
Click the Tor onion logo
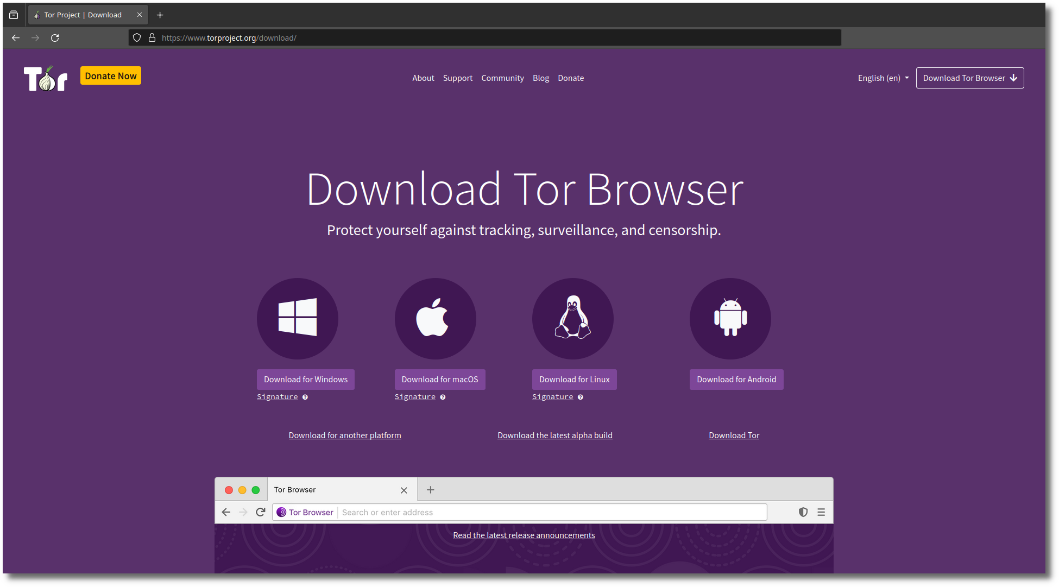tap(46, 78)
